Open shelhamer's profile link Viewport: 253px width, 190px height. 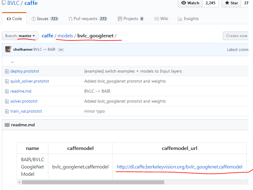coord(23,49)
